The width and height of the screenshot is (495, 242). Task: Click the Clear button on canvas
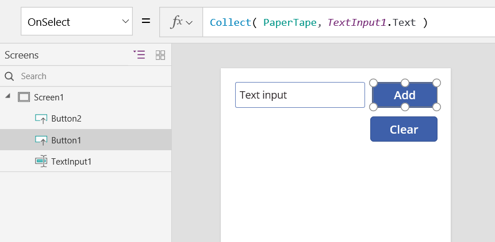click(x=404, y=129)
